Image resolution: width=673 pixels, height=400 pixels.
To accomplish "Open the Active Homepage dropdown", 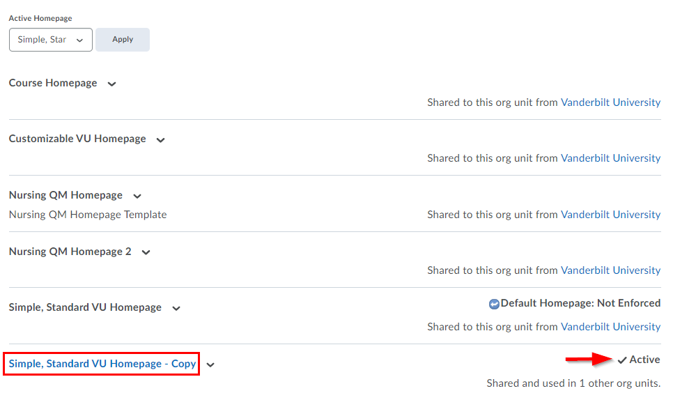I will [x=51, y=40].
